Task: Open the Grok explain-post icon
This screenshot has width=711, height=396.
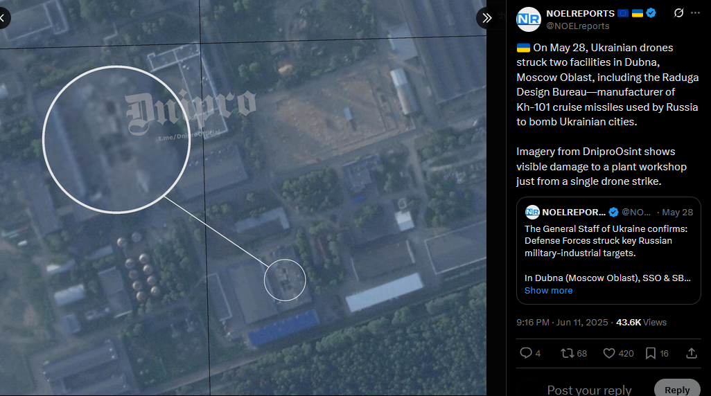Action: click(678, 13)
